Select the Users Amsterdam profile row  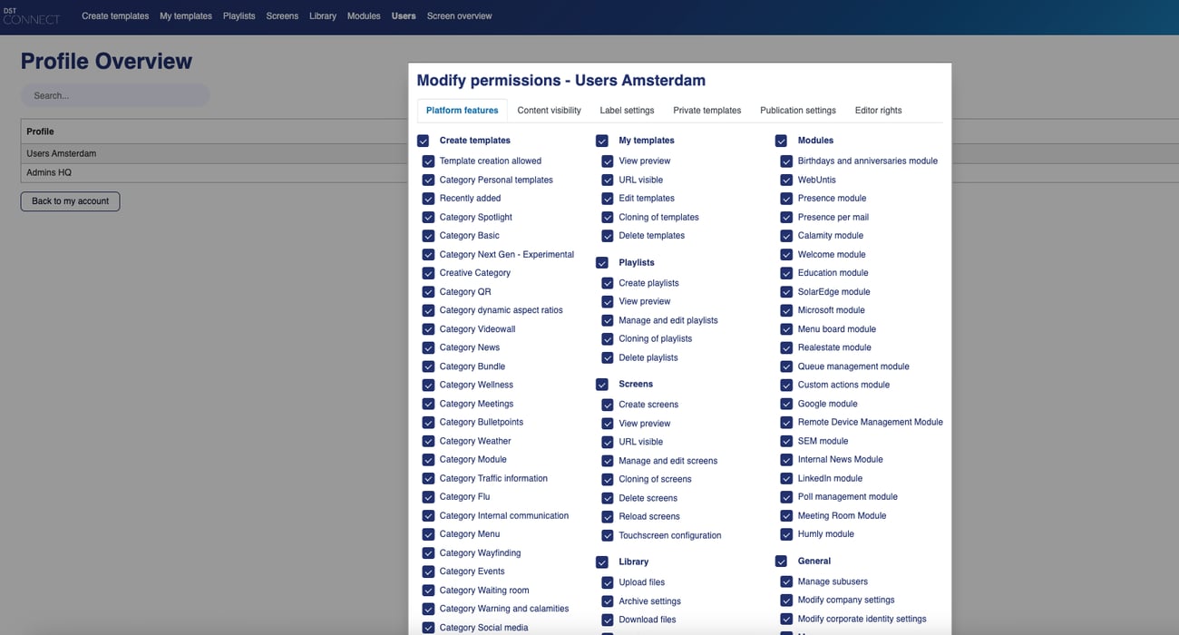point(214,153)
